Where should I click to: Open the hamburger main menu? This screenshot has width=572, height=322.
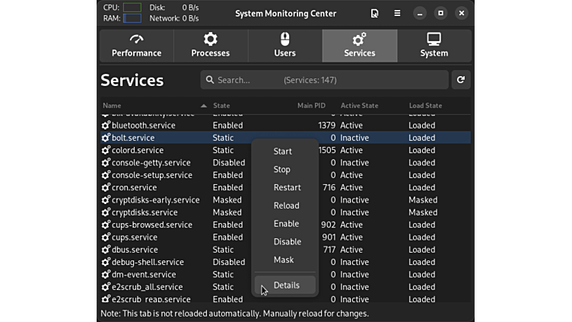pos(397,14)
